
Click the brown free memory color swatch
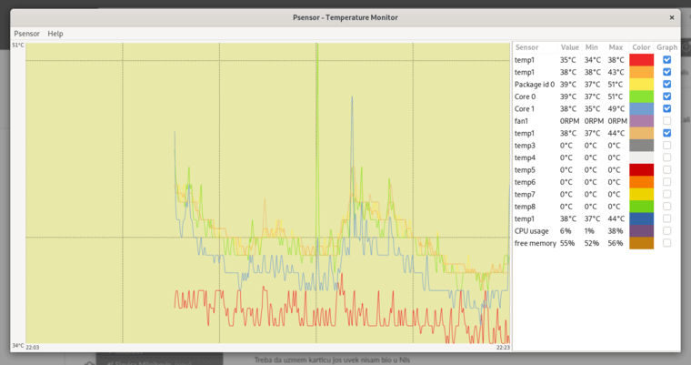click(x=641, y=243)
